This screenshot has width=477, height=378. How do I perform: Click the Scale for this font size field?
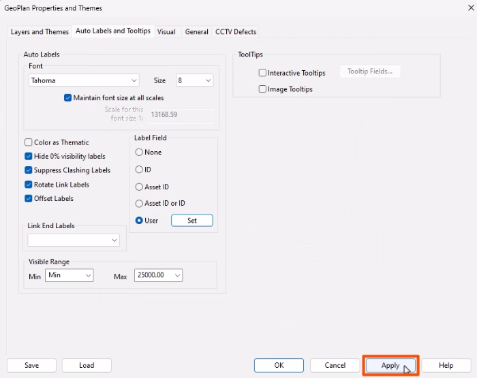click(x=181, y=115)
